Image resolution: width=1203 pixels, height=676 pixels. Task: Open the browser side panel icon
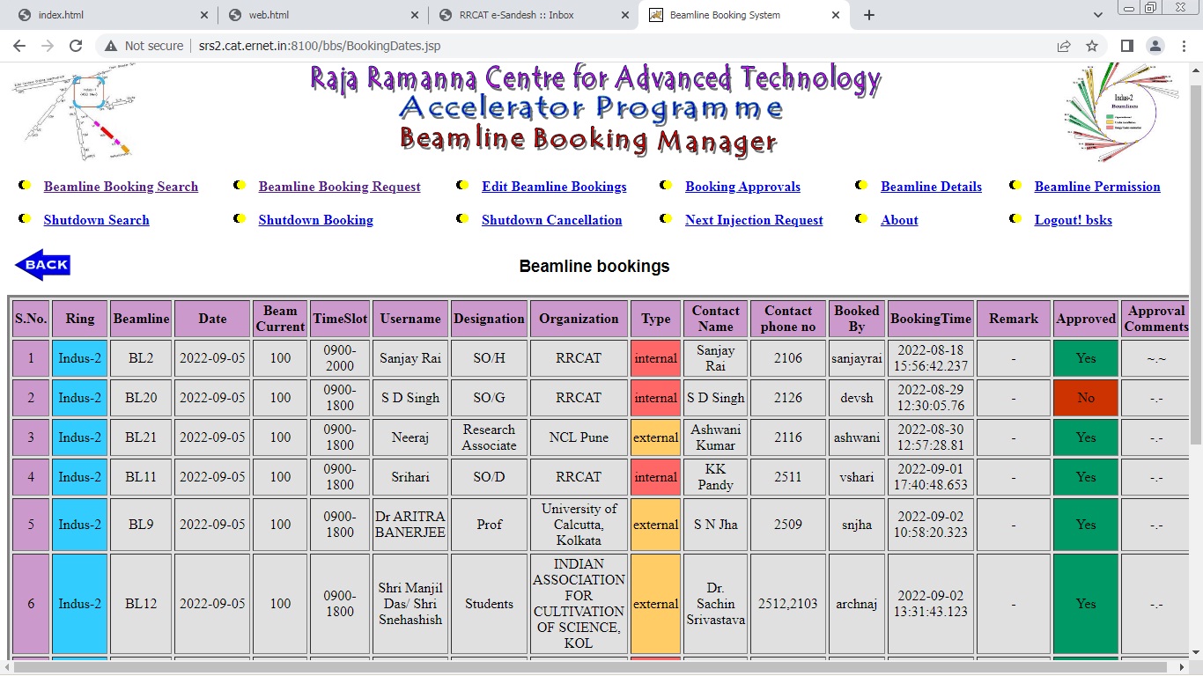point(1126,46)
